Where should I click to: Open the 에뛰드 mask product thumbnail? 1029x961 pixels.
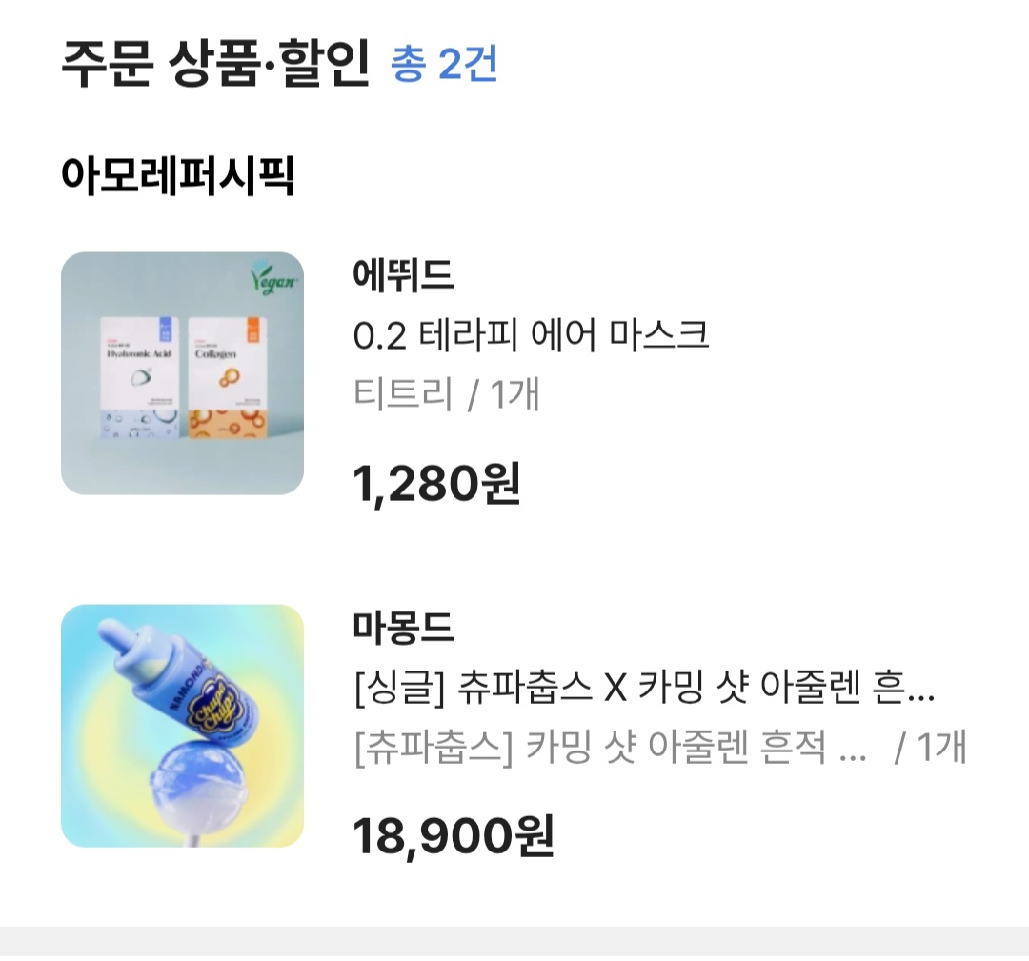click(182, 372)
